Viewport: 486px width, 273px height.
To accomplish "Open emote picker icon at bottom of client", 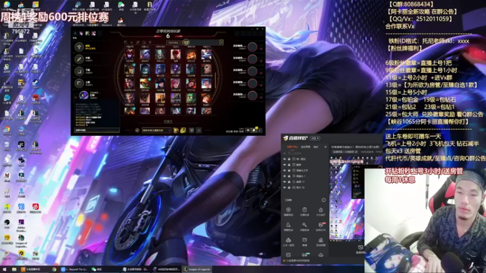I will 199,130.
